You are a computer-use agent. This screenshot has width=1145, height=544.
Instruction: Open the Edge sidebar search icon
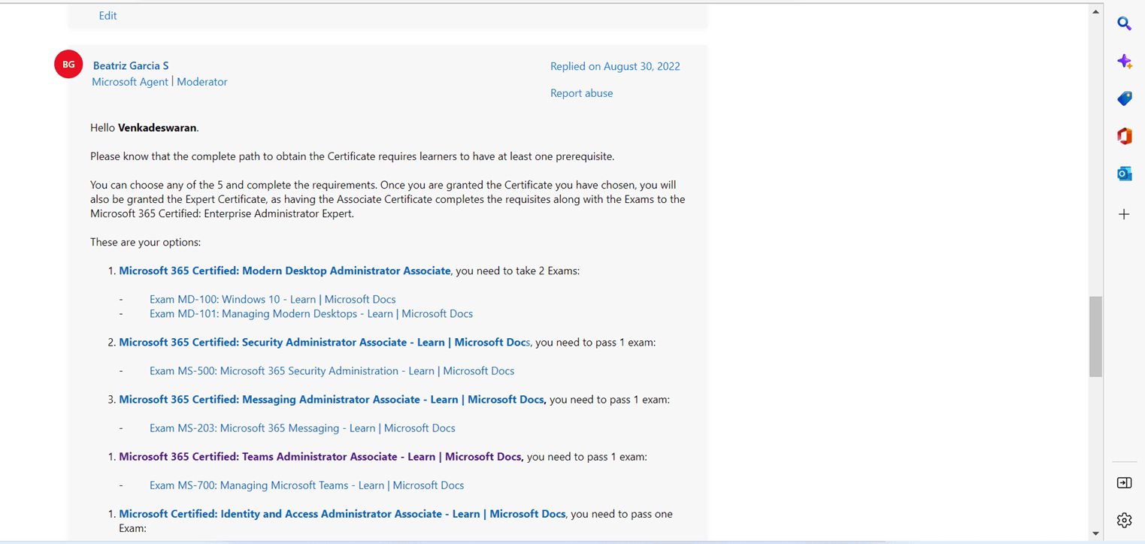coord(1124,23)
